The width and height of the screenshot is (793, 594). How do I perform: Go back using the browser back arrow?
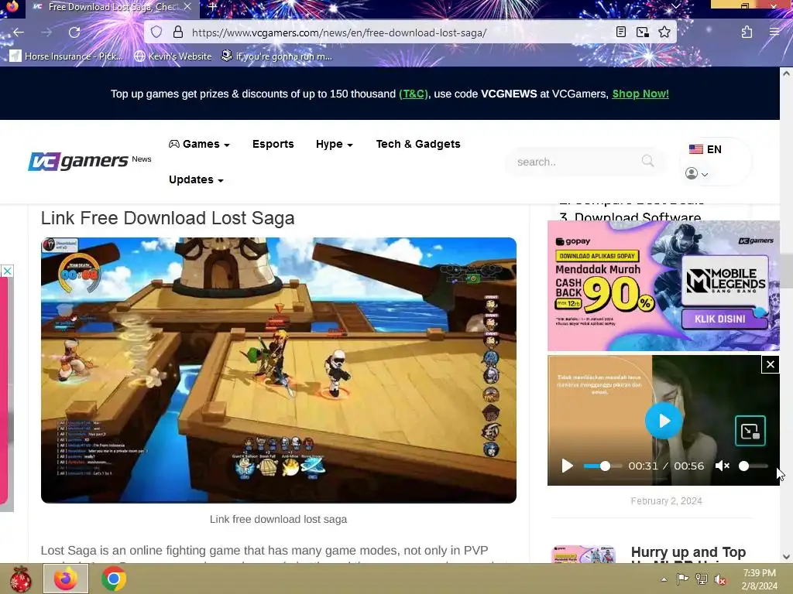pyautogui.click(x=19, y=32)
